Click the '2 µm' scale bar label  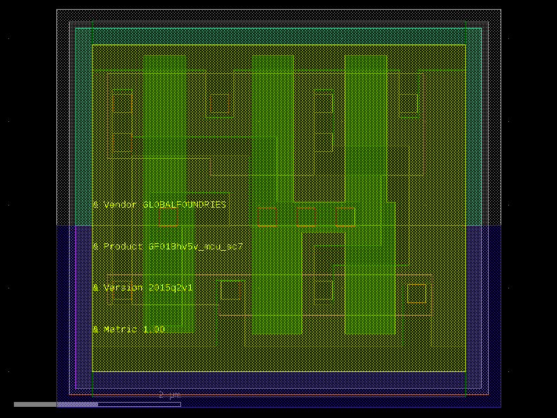[170, 395]
